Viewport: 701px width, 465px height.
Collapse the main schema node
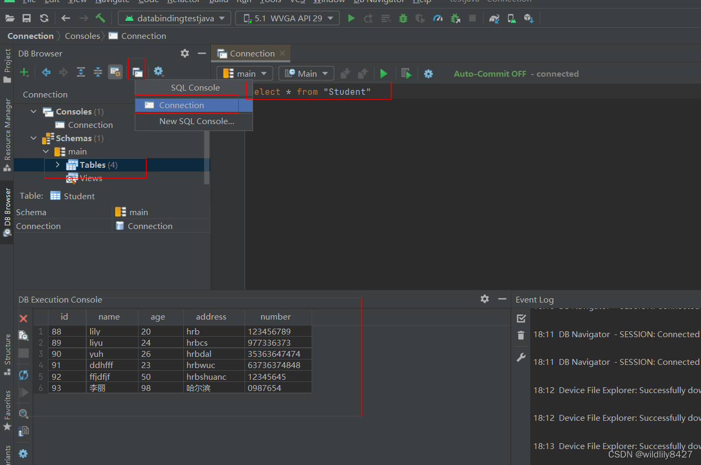pos(46,151)
